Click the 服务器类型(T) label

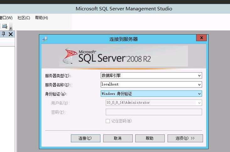pos(58,76)
